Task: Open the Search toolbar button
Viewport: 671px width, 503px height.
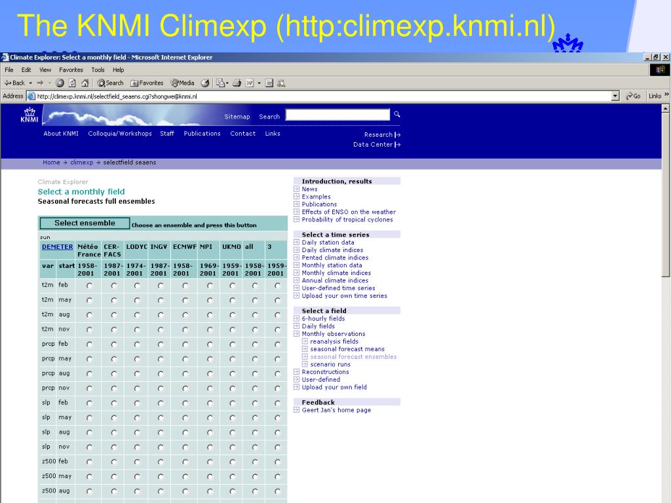Action: tap(110, 83)
